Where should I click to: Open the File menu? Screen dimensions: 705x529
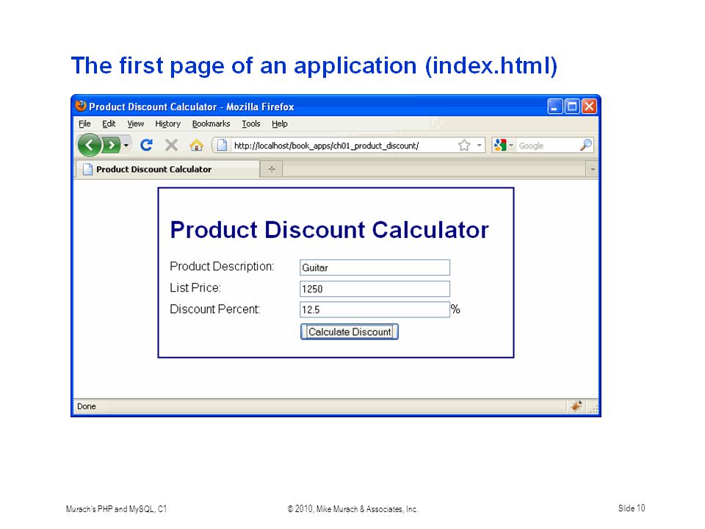click(84, 123)
